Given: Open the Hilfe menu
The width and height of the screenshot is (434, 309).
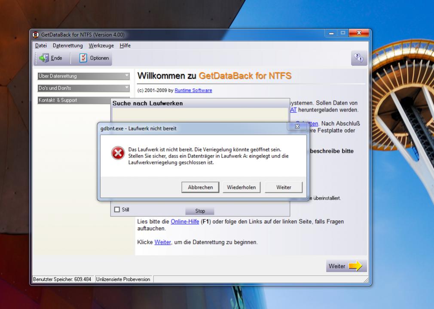Looking at the screenshot, I should [x=125, y=46].
